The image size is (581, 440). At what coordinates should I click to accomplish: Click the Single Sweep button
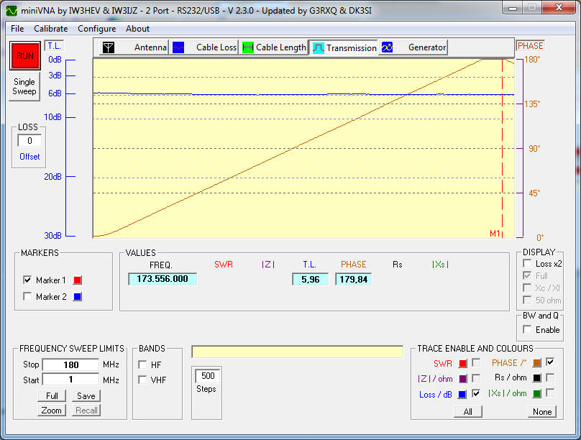tap(24, 86)
